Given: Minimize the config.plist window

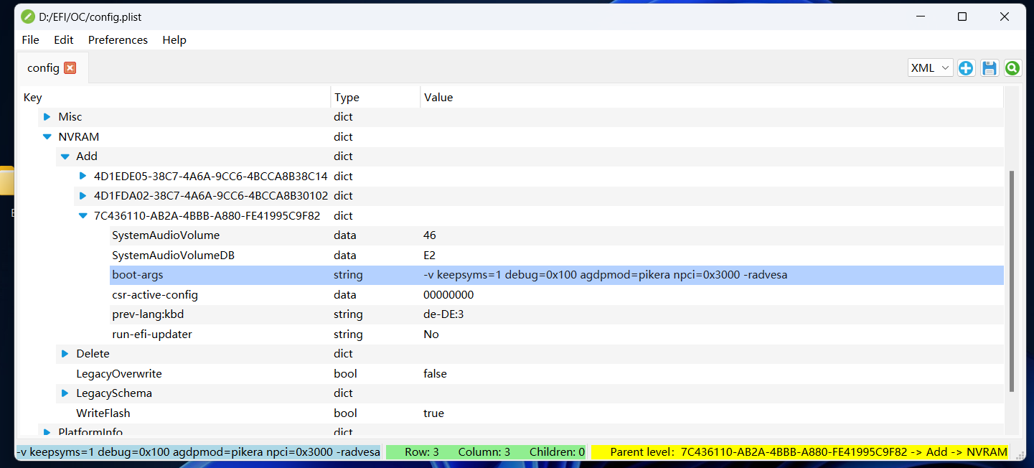Looking at the screenshot, I should (920, 17).
